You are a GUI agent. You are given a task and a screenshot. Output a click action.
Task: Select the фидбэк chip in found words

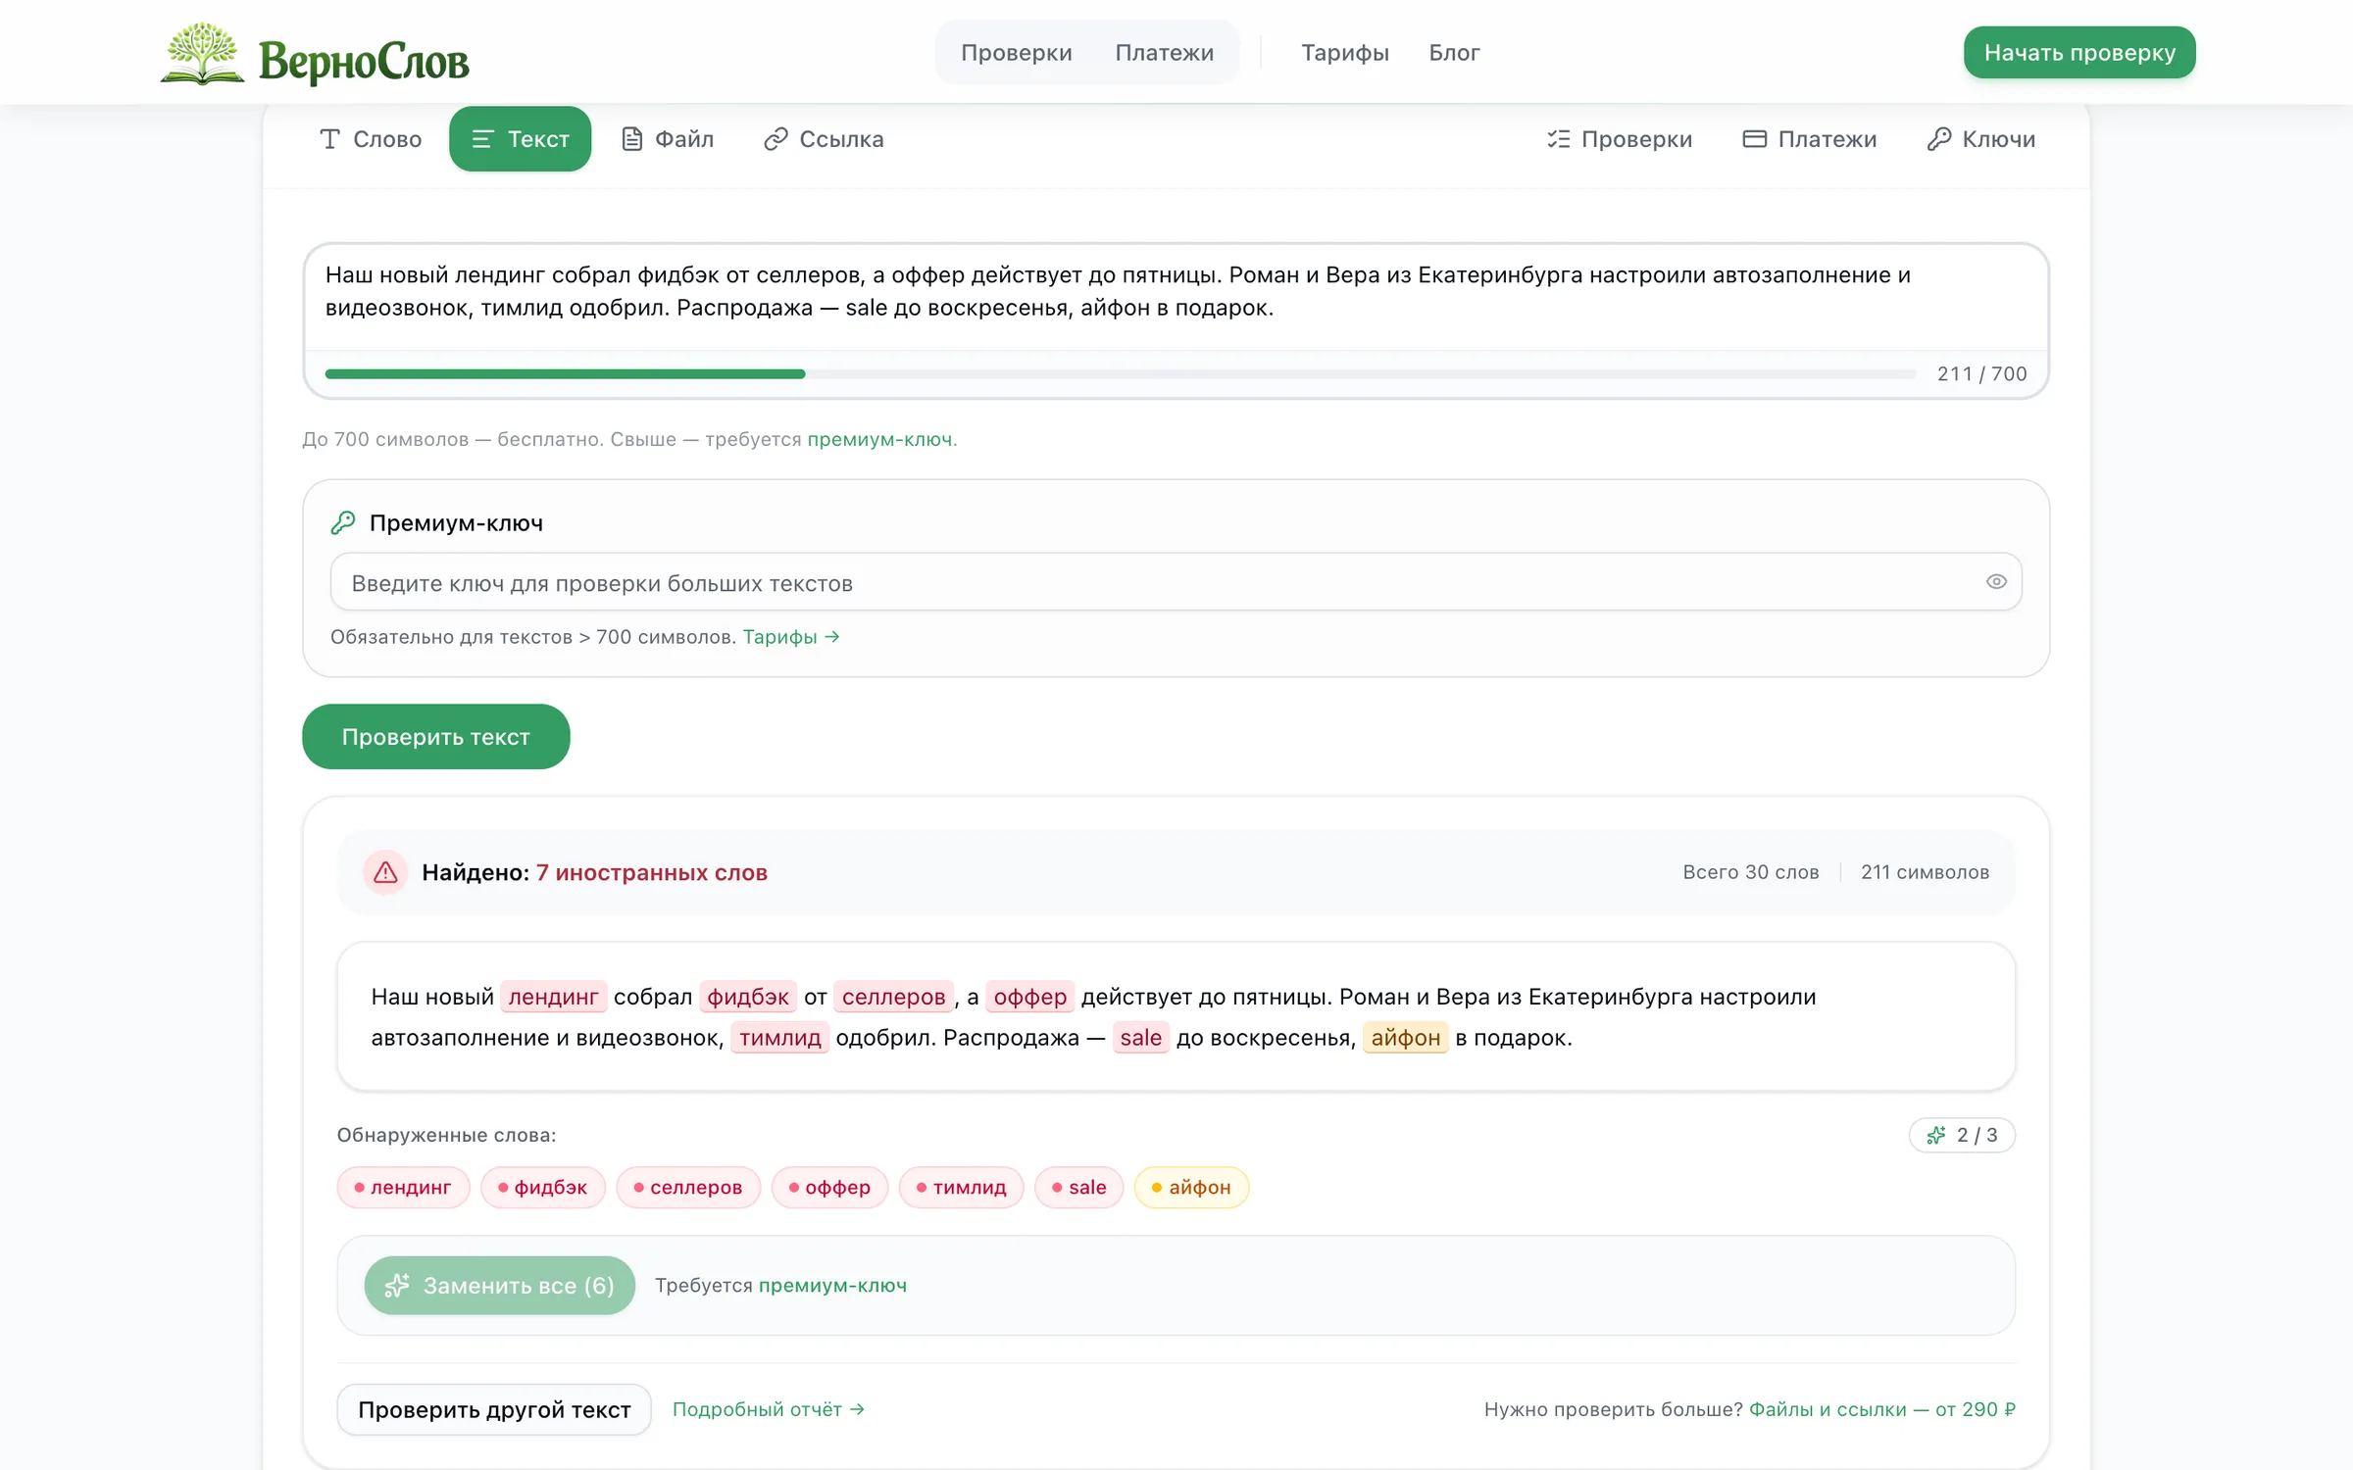(x=543, y=1188)
